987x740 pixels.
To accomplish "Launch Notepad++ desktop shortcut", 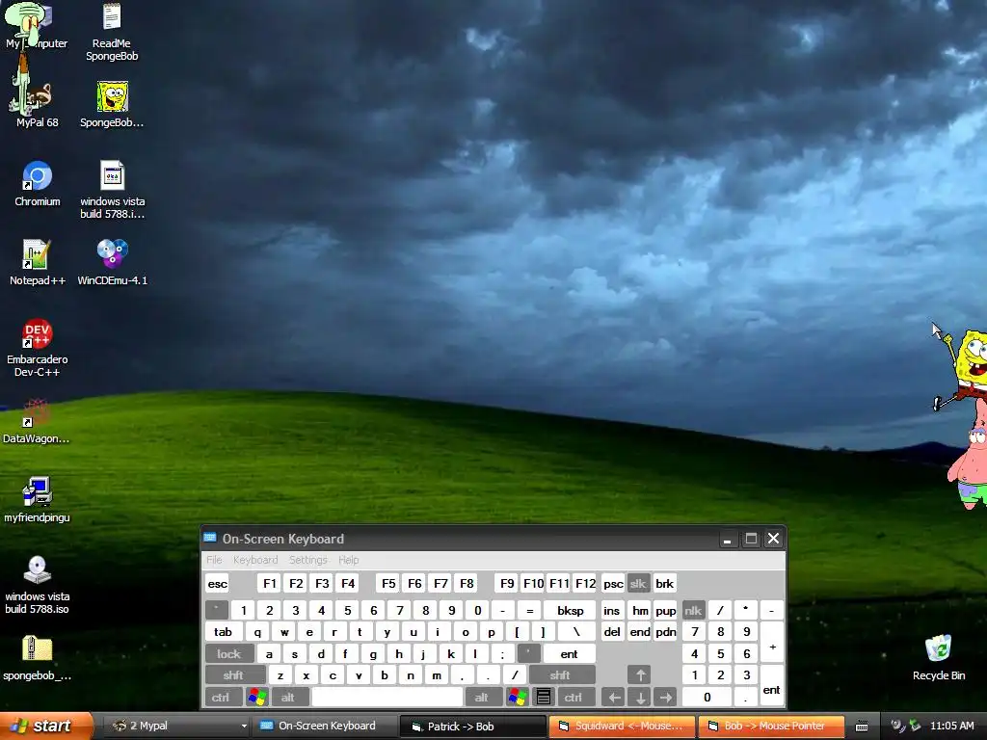I will pos(37,262).
